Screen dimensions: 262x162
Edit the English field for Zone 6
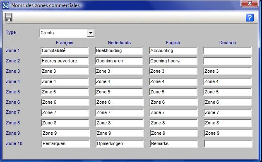point(173,102)
